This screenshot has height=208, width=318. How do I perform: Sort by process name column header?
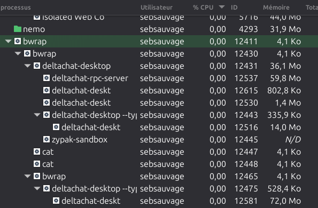(15, 7)
